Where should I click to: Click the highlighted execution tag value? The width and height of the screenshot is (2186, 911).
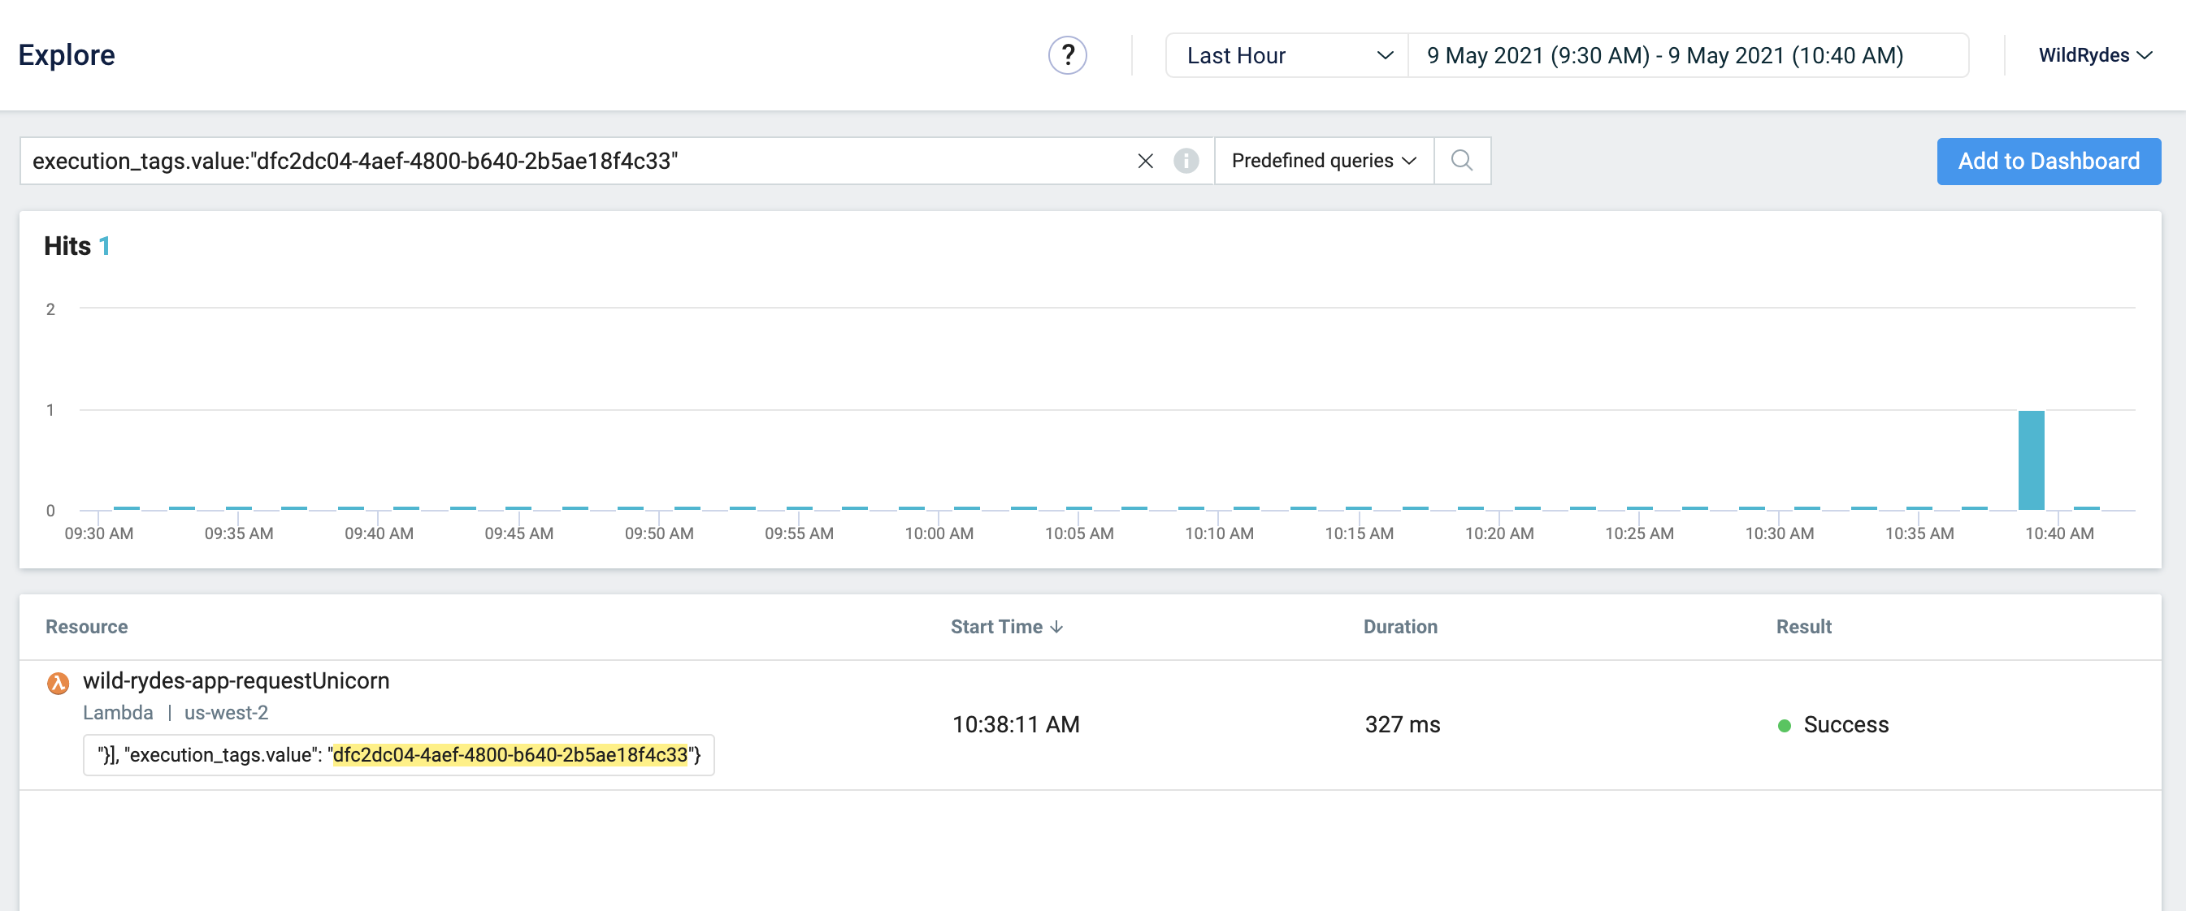(x=510, y=755)
